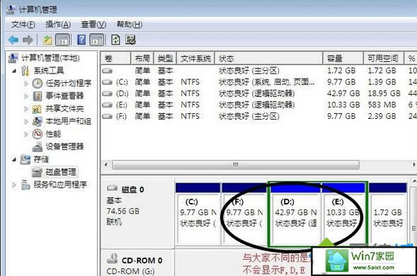Collapse the 存储 tree node

click(14, 159)
